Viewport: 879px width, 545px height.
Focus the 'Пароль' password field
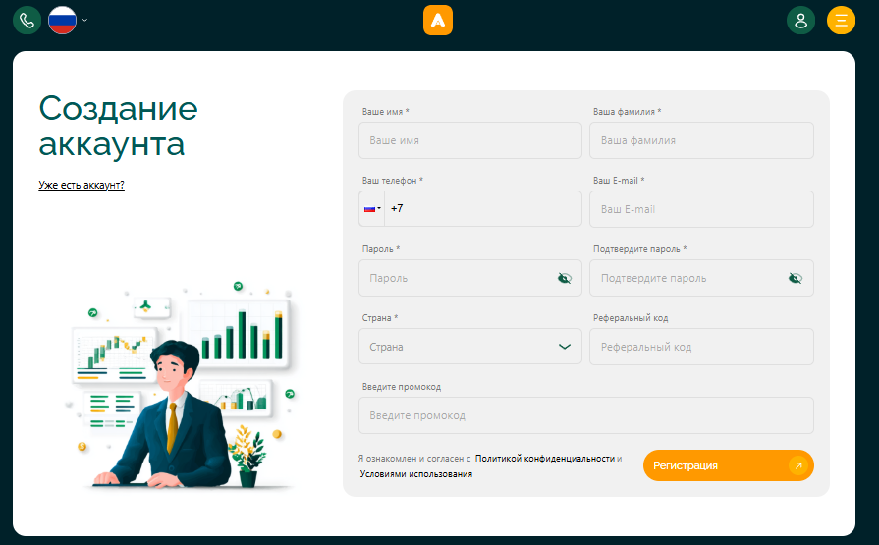click(x=469, y=278)
